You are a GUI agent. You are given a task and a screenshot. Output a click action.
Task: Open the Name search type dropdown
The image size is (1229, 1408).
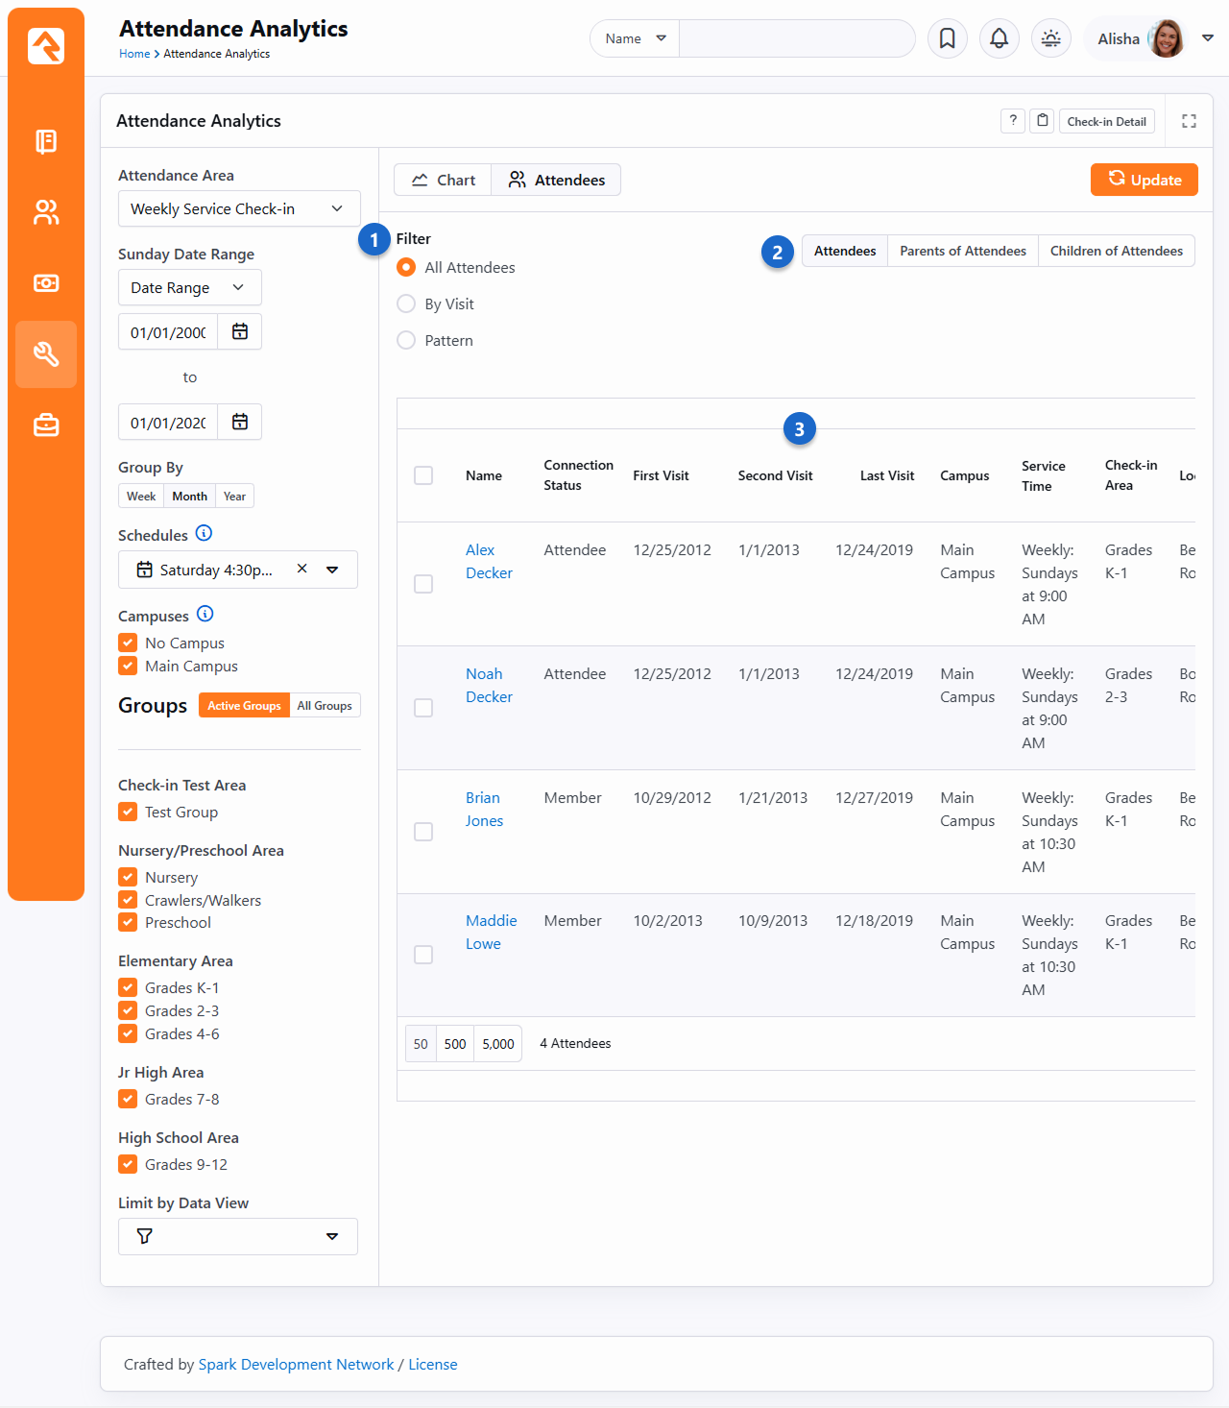click(635, 38)
